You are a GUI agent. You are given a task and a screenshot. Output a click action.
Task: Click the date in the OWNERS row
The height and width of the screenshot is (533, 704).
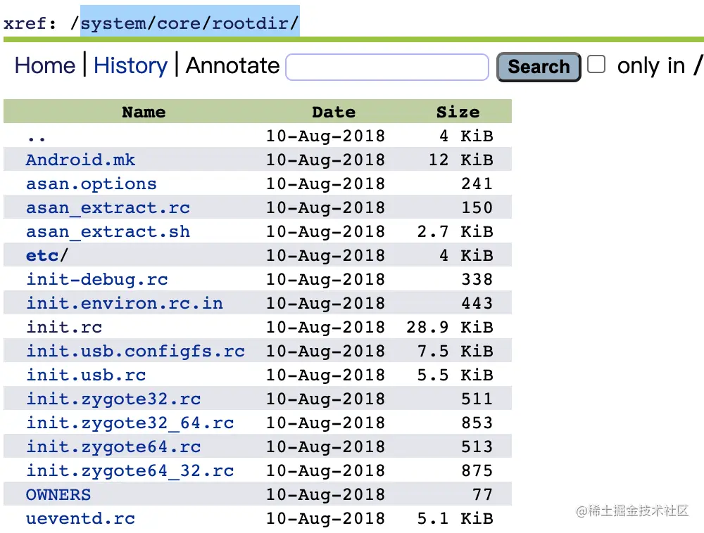pos(325,495)
